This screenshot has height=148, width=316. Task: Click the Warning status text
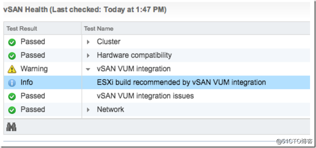pos(34,69)
